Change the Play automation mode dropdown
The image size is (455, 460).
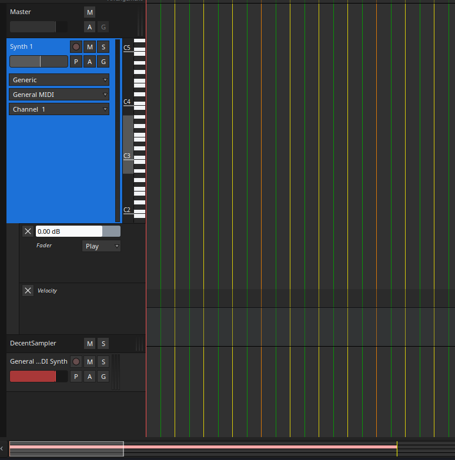101,246
